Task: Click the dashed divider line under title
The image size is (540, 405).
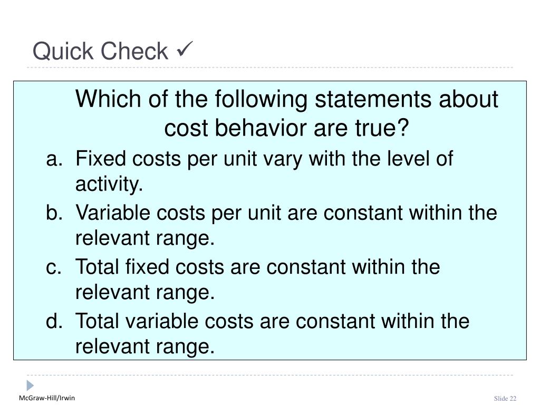Action: point(270,67)
